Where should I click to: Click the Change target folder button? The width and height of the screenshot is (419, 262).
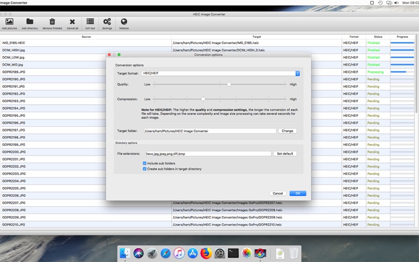tap(288, 131)
